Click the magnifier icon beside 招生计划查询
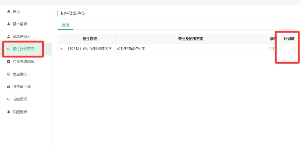Viewport: 300px width, 146px height. [8, 49]
